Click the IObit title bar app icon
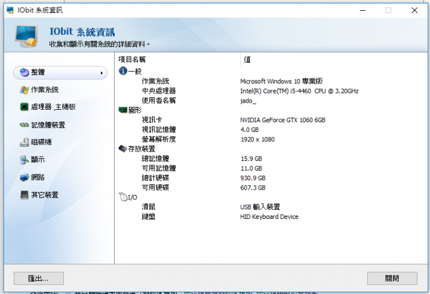Viewport: 430px width, 294px height. (x=10, y=10)
